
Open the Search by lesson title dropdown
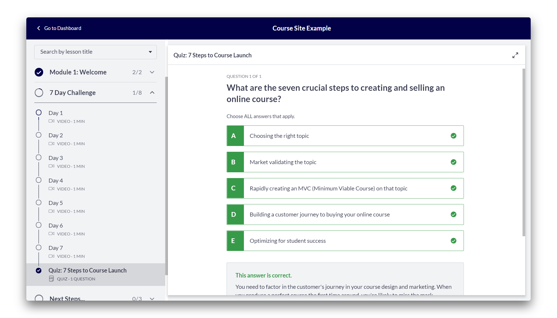click(96, 52)
